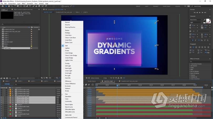Select the Brush tool

click(x=33, y=6)
